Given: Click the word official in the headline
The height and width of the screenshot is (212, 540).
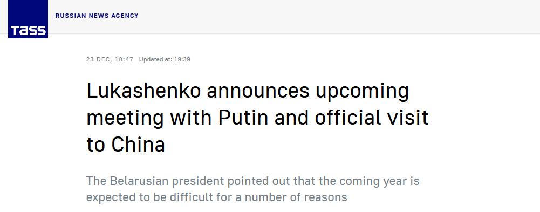Looking at the screenshot, I should pyautogui.click(x=348, y=118).
